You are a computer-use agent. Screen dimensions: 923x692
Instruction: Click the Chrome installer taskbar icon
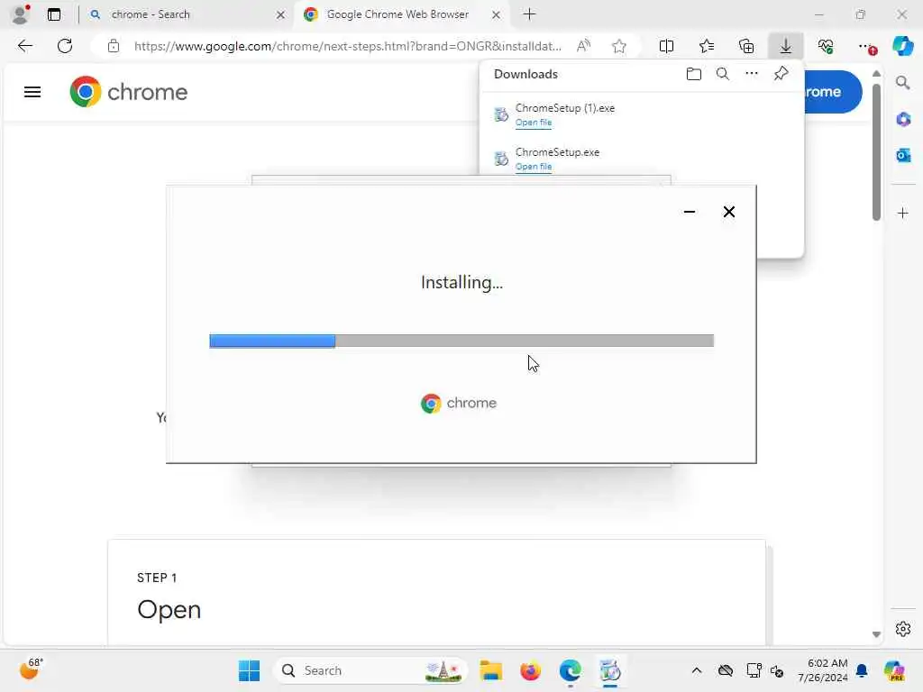tap(610, 670)
